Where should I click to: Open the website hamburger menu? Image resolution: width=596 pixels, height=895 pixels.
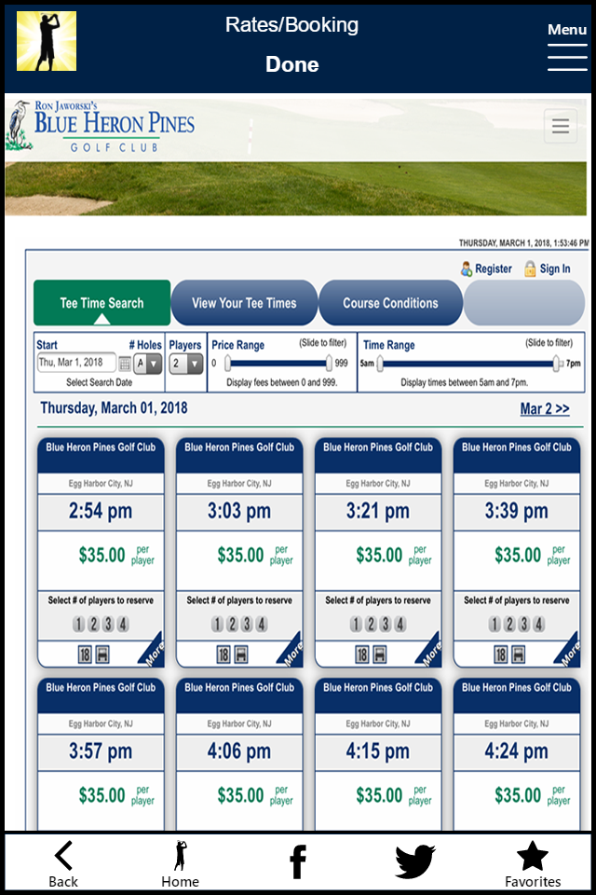coord(560,126)
